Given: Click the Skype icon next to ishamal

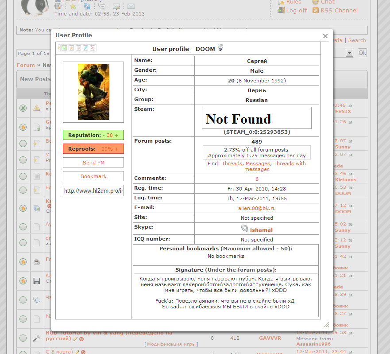Looking at the screenshot, I should tap(245, 228).
